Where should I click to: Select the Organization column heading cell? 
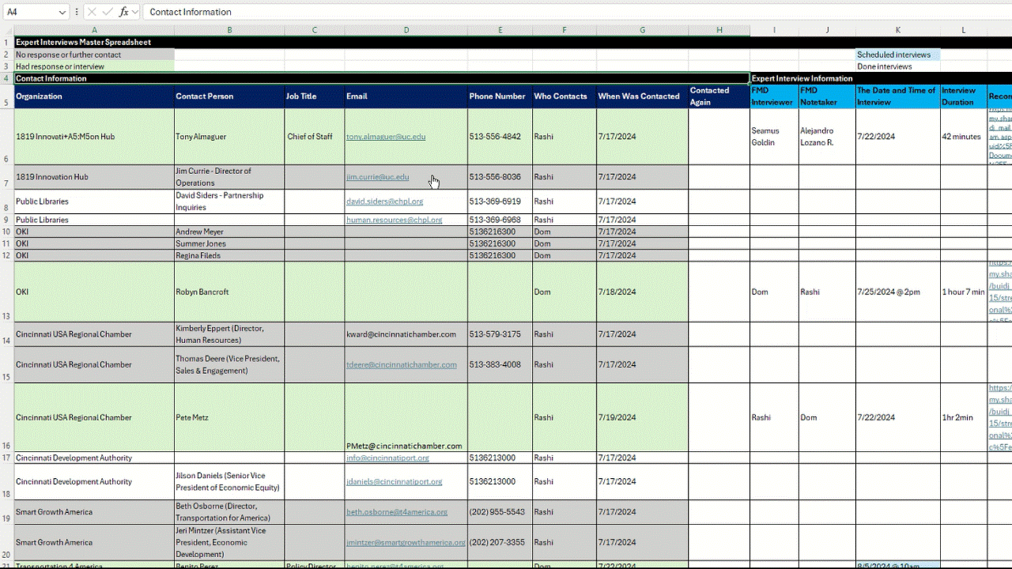pos(94,96)
